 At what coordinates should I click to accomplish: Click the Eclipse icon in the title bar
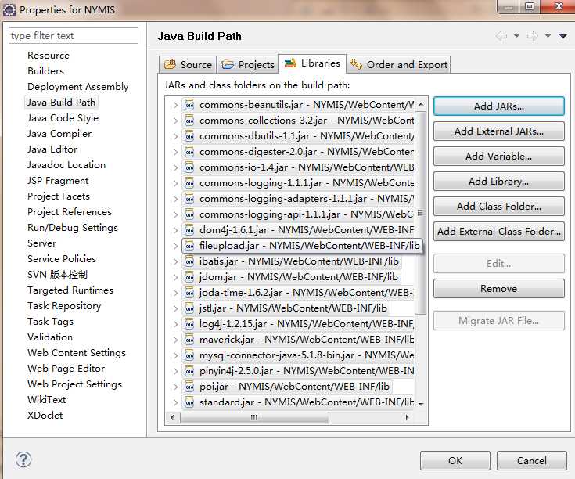tap(9, 10)
